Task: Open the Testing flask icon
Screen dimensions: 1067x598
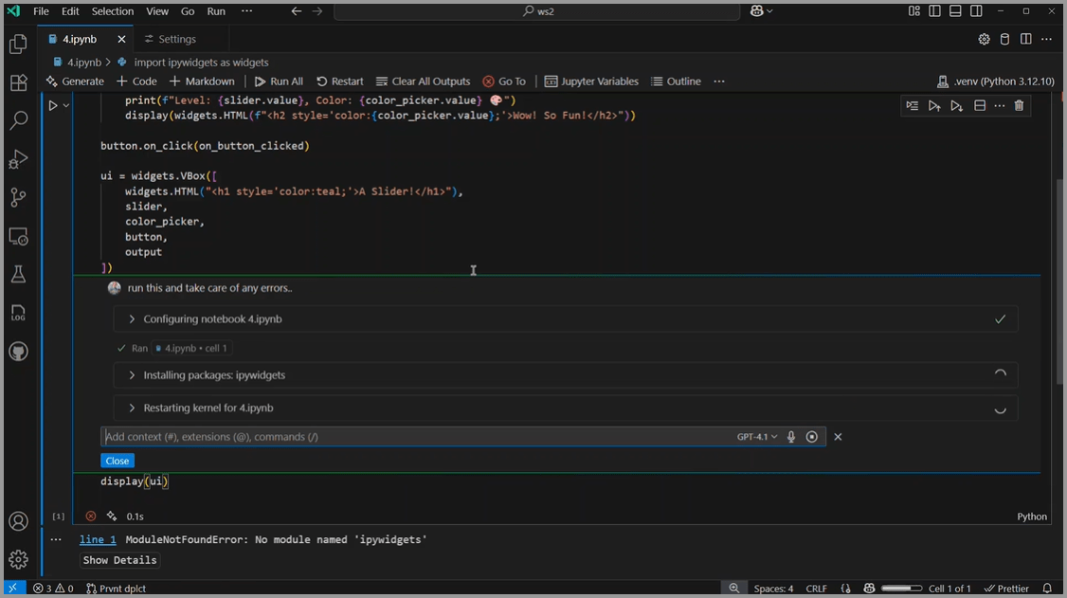Action: 18,275
